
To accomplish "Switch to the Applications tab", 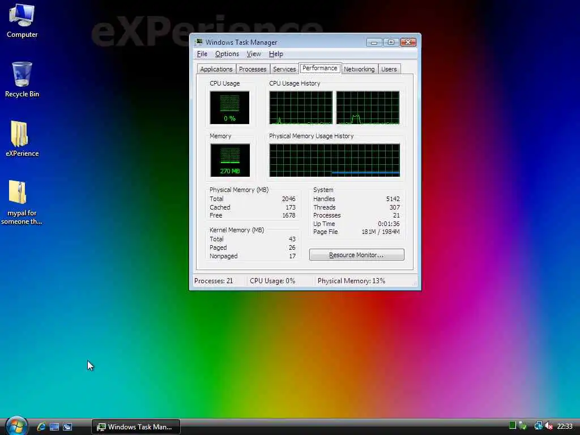I will [216, 69].
